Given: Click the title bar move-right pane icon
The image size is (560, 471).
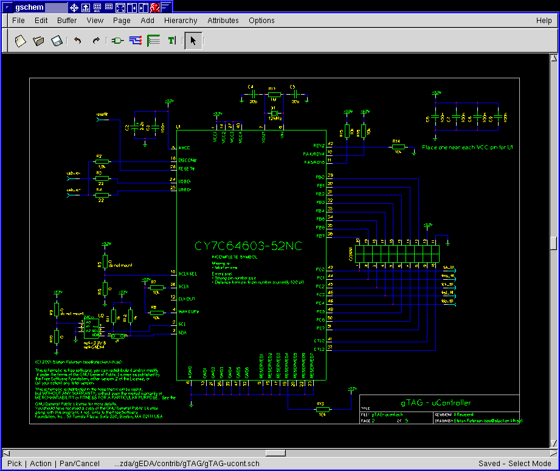Looking at the screenshot, I should 143,7.
